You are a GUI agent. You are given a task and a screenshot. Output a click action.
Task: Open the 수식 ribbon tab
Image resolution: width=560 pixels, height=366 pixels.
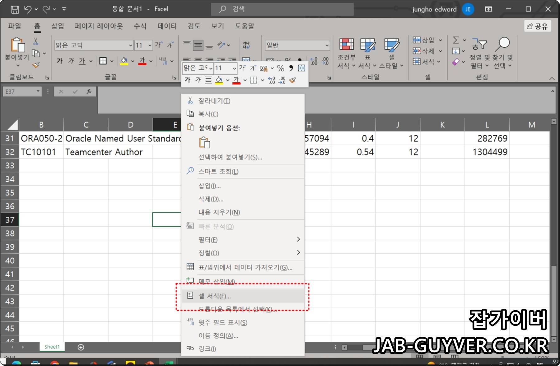140,26
